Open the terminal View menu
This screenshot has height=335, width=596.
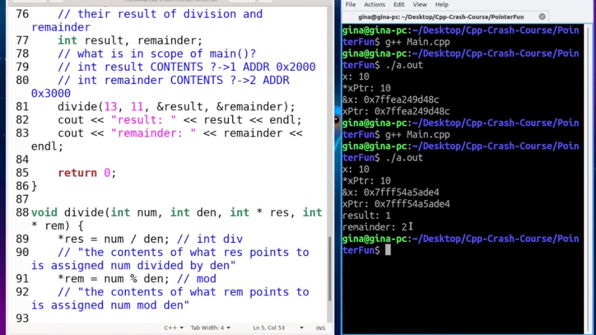tap(420, 4)
